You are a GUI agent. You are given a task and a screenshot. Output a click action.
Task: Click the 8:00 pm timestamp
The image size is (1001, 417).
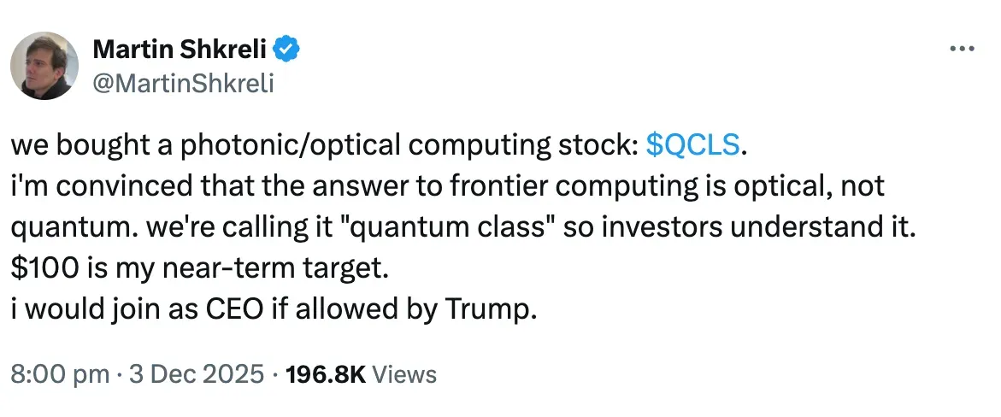coord(59,374)
